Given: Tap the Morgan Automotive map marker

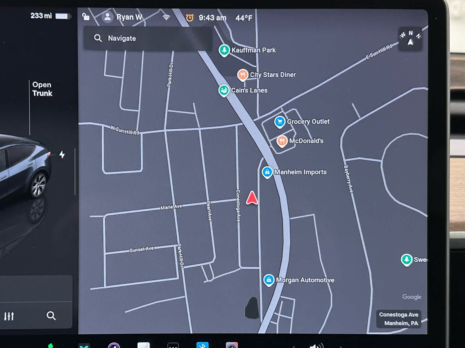Looking at the screenshot, I should (269, 280).
